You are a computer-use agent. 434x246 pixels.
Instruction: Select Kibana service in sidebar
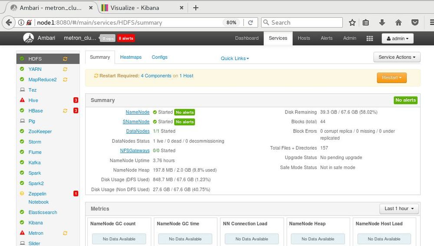tap(36, 223)
